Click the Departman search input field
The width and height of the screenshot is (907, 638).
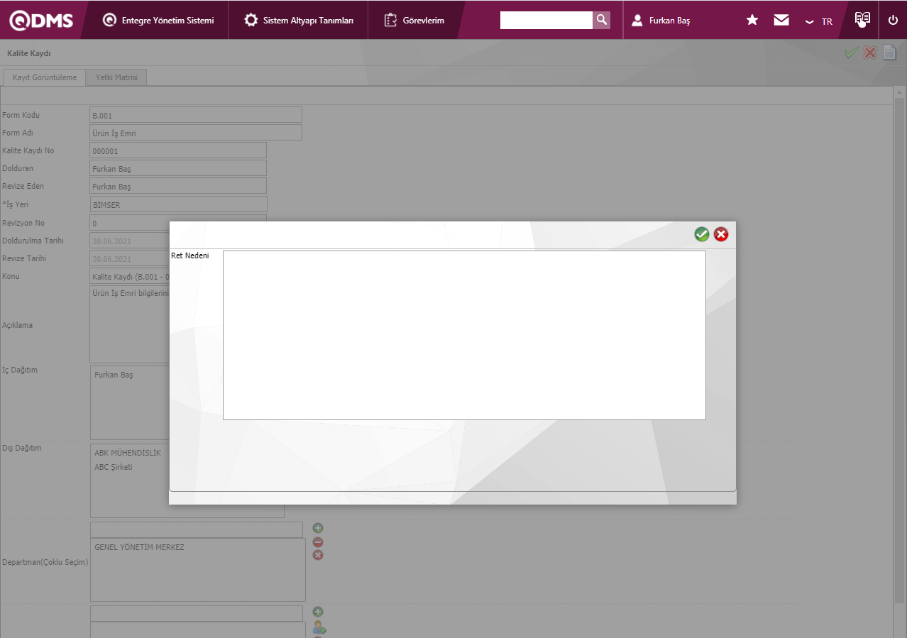tap(196, 530)
